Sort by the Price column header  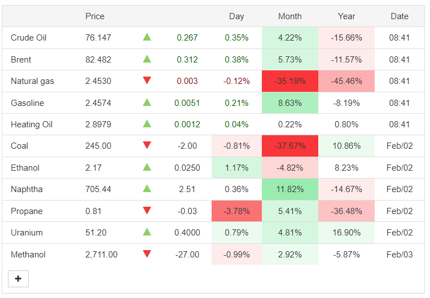(95, 16)
